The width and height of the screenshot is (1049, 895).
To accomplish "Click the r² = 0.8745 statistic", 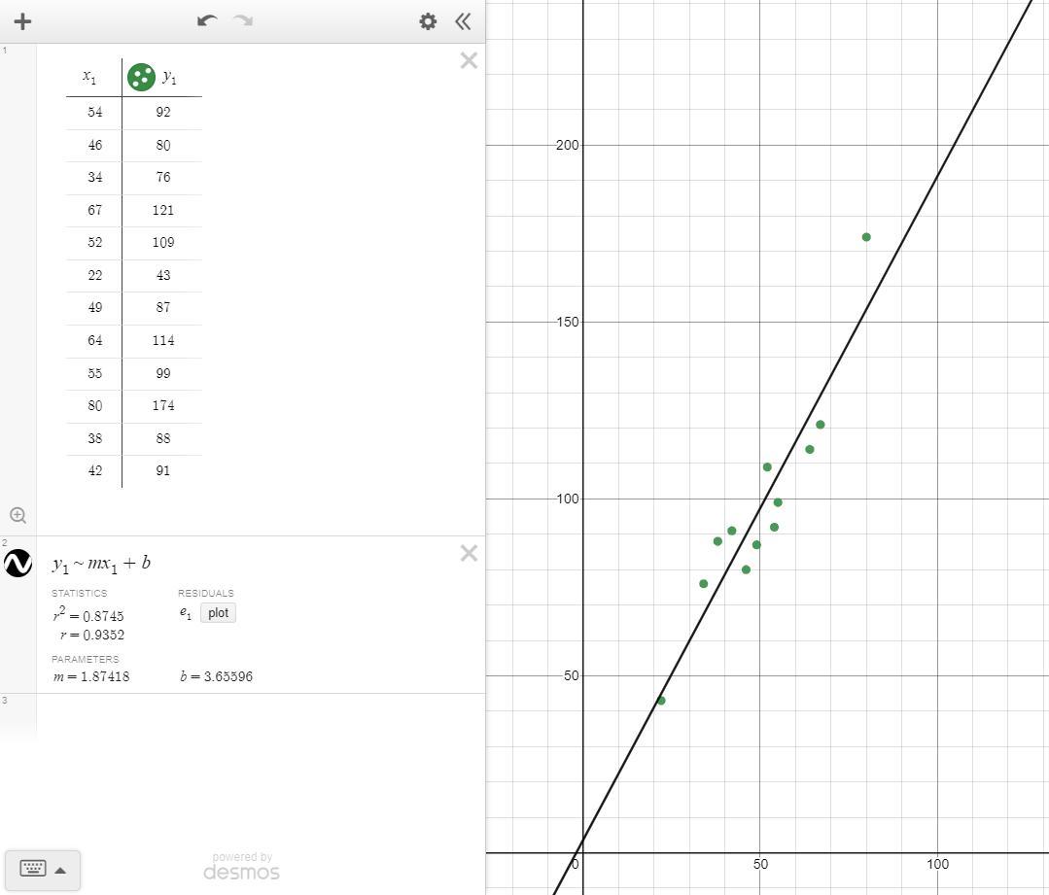I will click(88, 615).
